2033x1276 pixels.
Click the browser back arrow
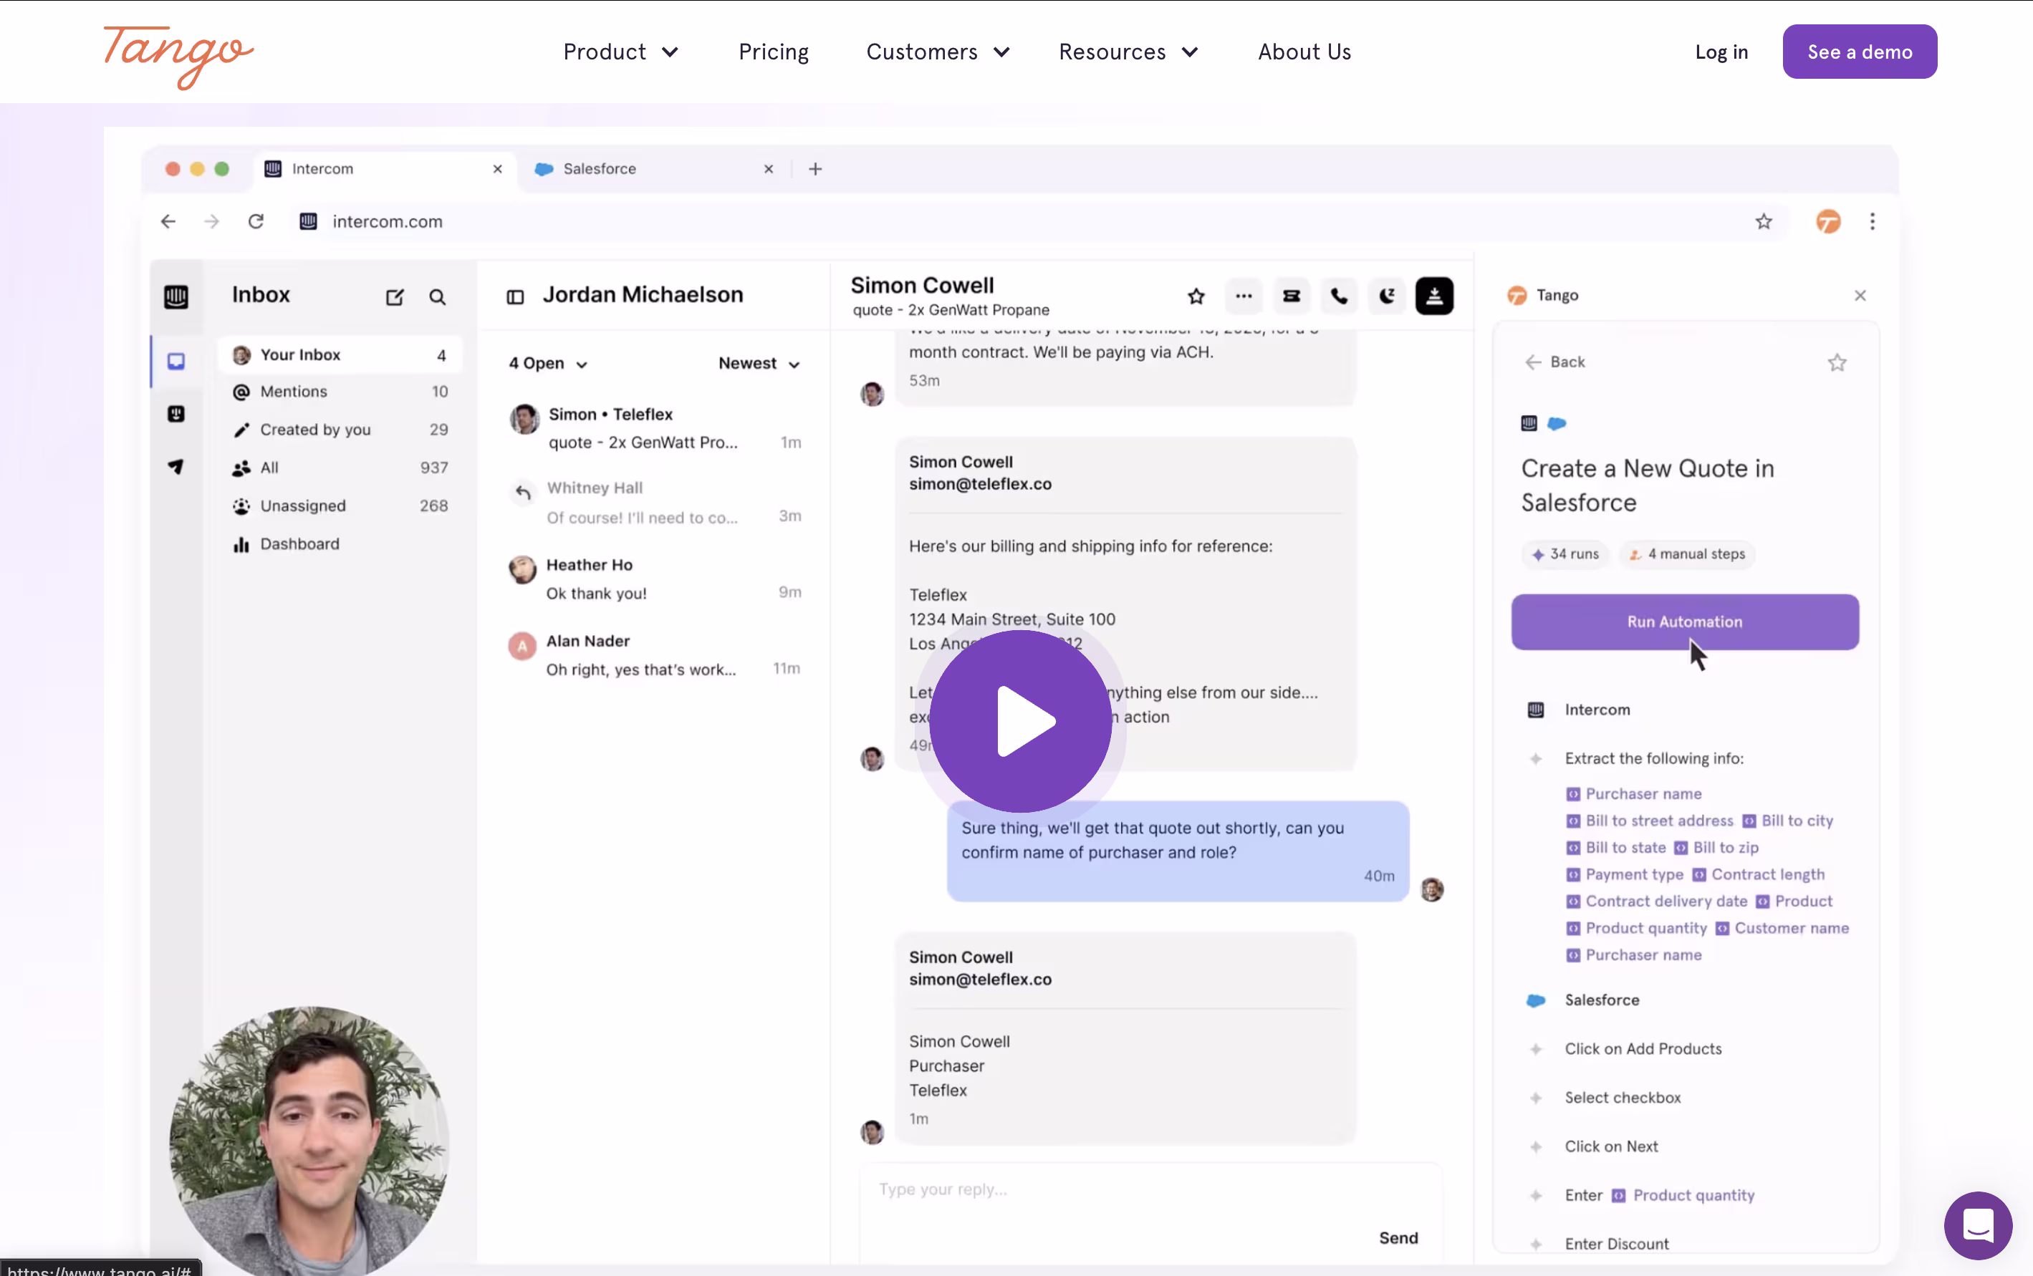(168, 221)
